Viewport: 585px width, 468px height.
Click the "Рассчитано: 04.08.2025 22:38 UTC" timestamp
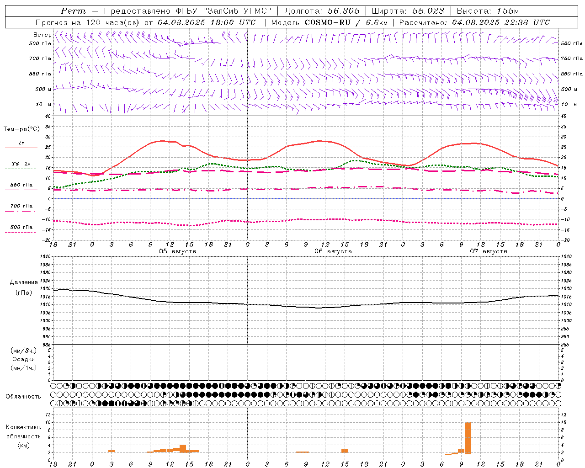(474, 22)
